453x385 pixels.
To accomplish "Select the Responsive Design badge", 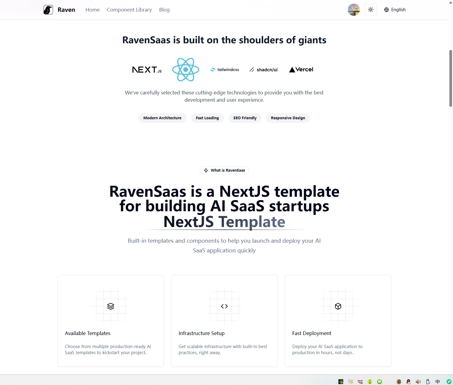I will point(288,118).
